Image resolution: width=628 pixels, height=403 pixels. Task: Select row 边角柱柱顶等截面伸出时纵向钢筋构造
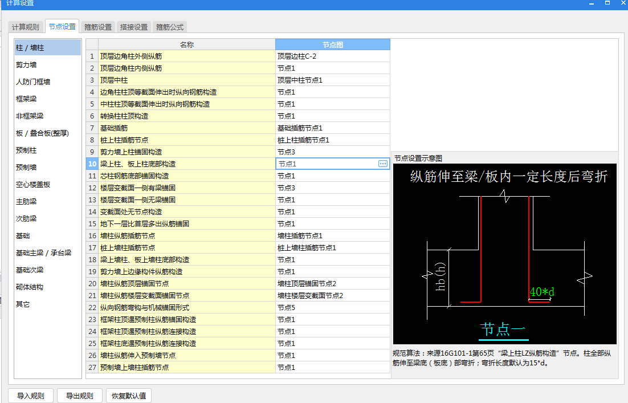point(187,92)
